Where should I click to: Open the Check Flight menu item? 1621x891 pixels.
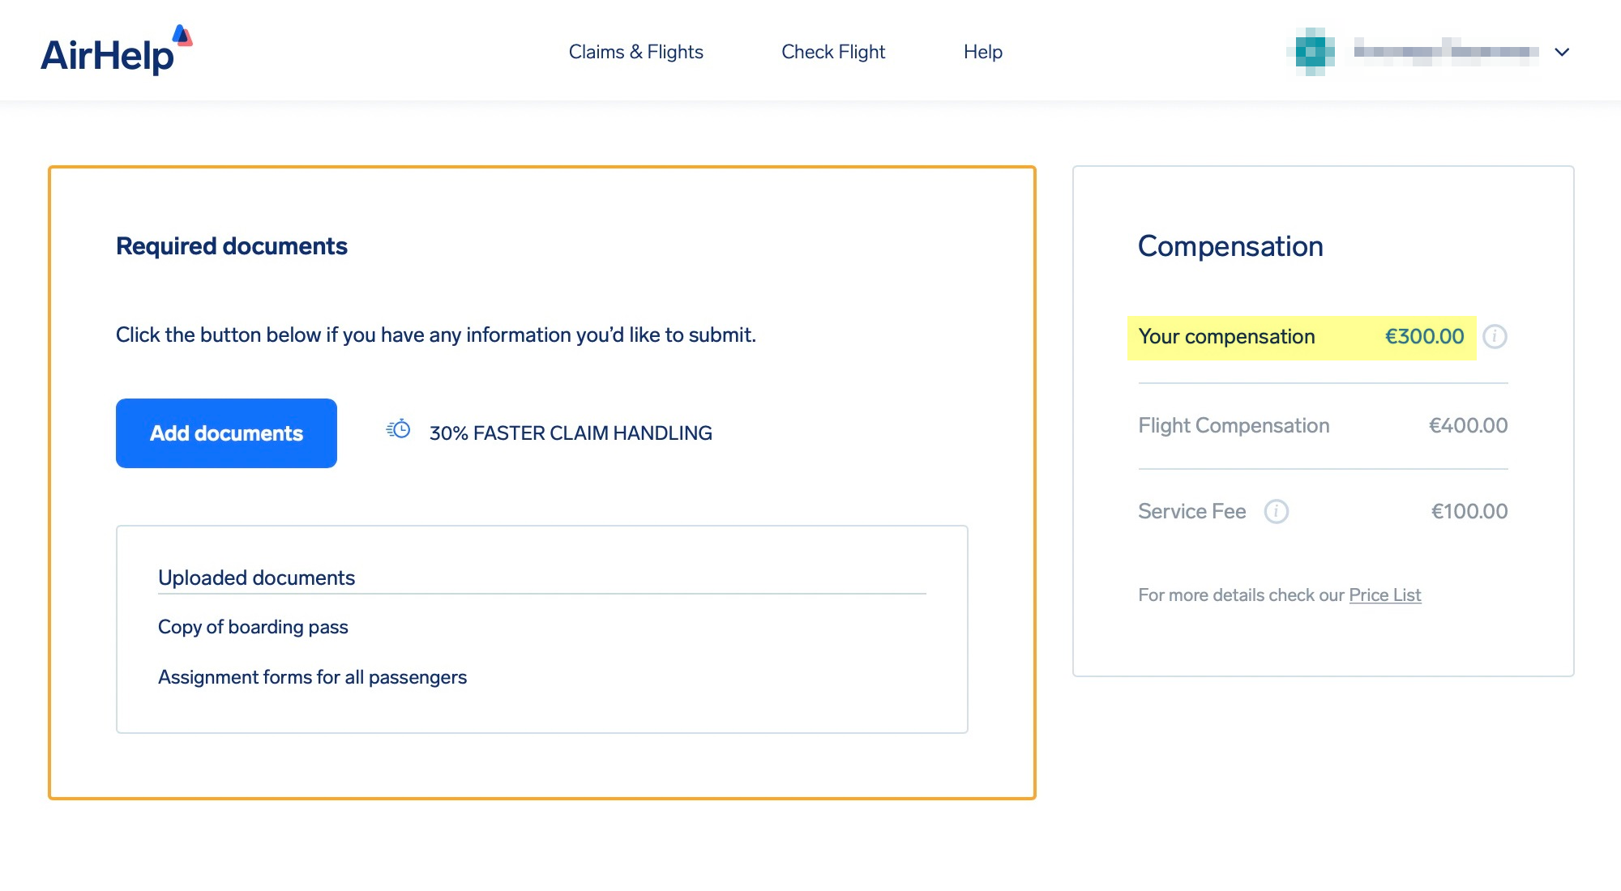click(833, 50)
